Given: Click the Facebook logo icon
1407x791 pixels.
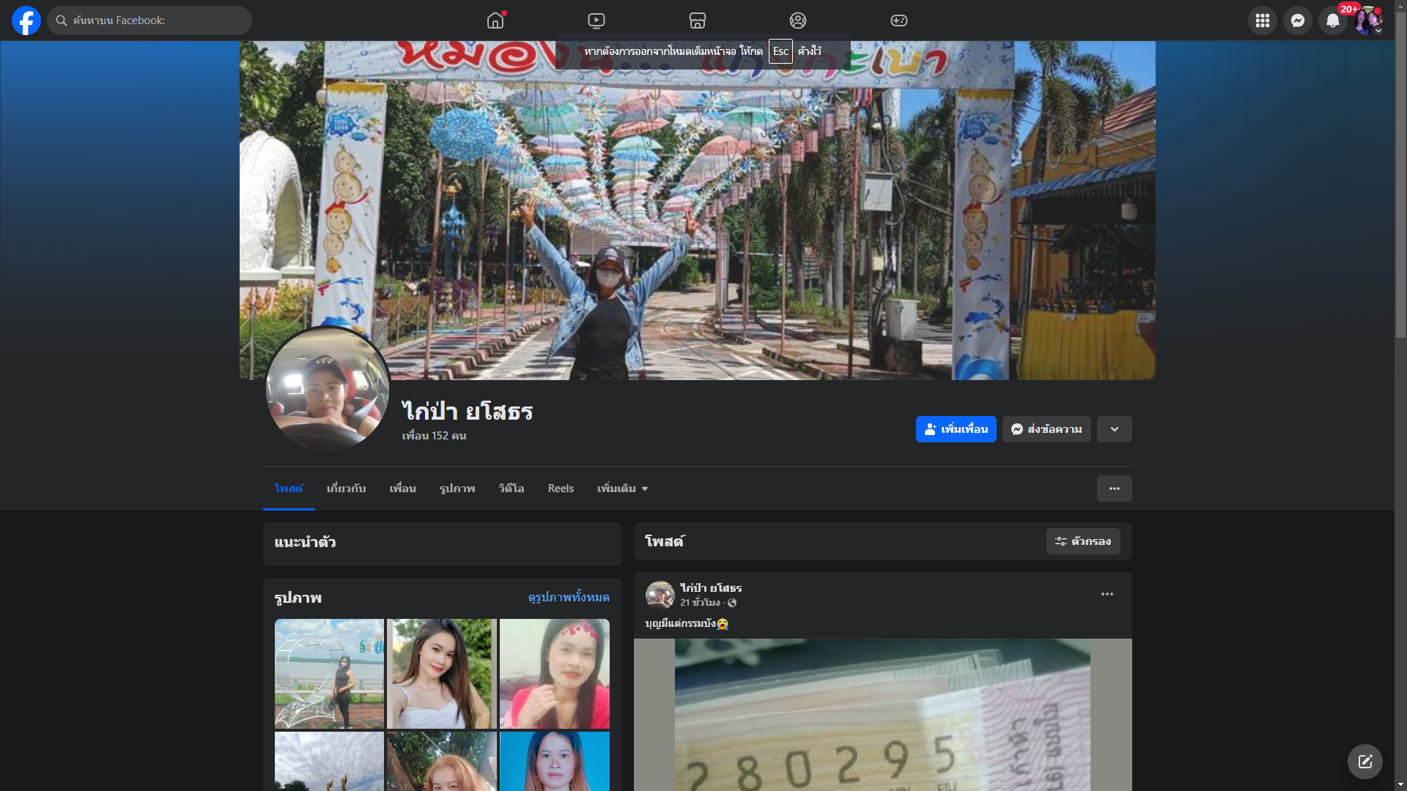Looking at the screenshot, I should tap(26, 21).
